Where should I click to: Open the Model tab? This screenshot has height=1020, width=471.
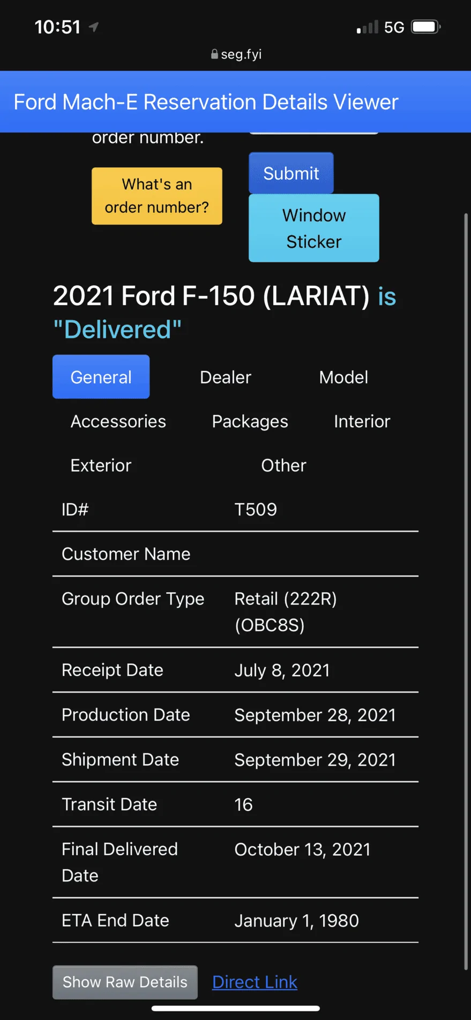tap(343, 377)
